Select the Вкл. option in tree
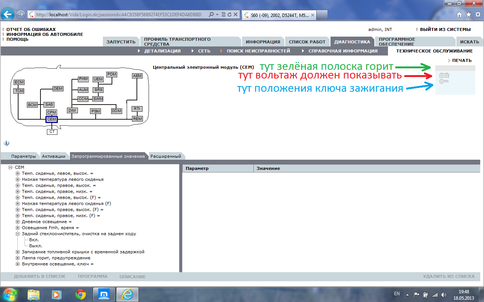Viewport: 484px width, 302px height. (34, 240)
